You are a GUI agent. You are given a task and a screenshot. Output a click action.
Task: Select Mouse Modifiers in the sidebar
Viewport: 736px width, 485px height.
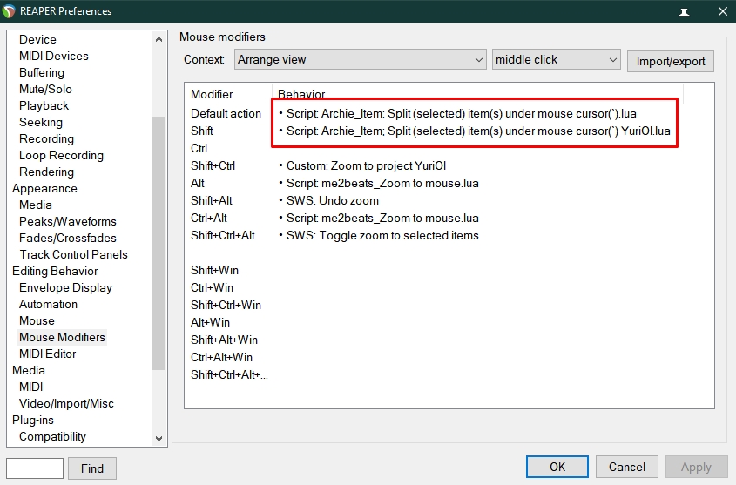point(62,337)
